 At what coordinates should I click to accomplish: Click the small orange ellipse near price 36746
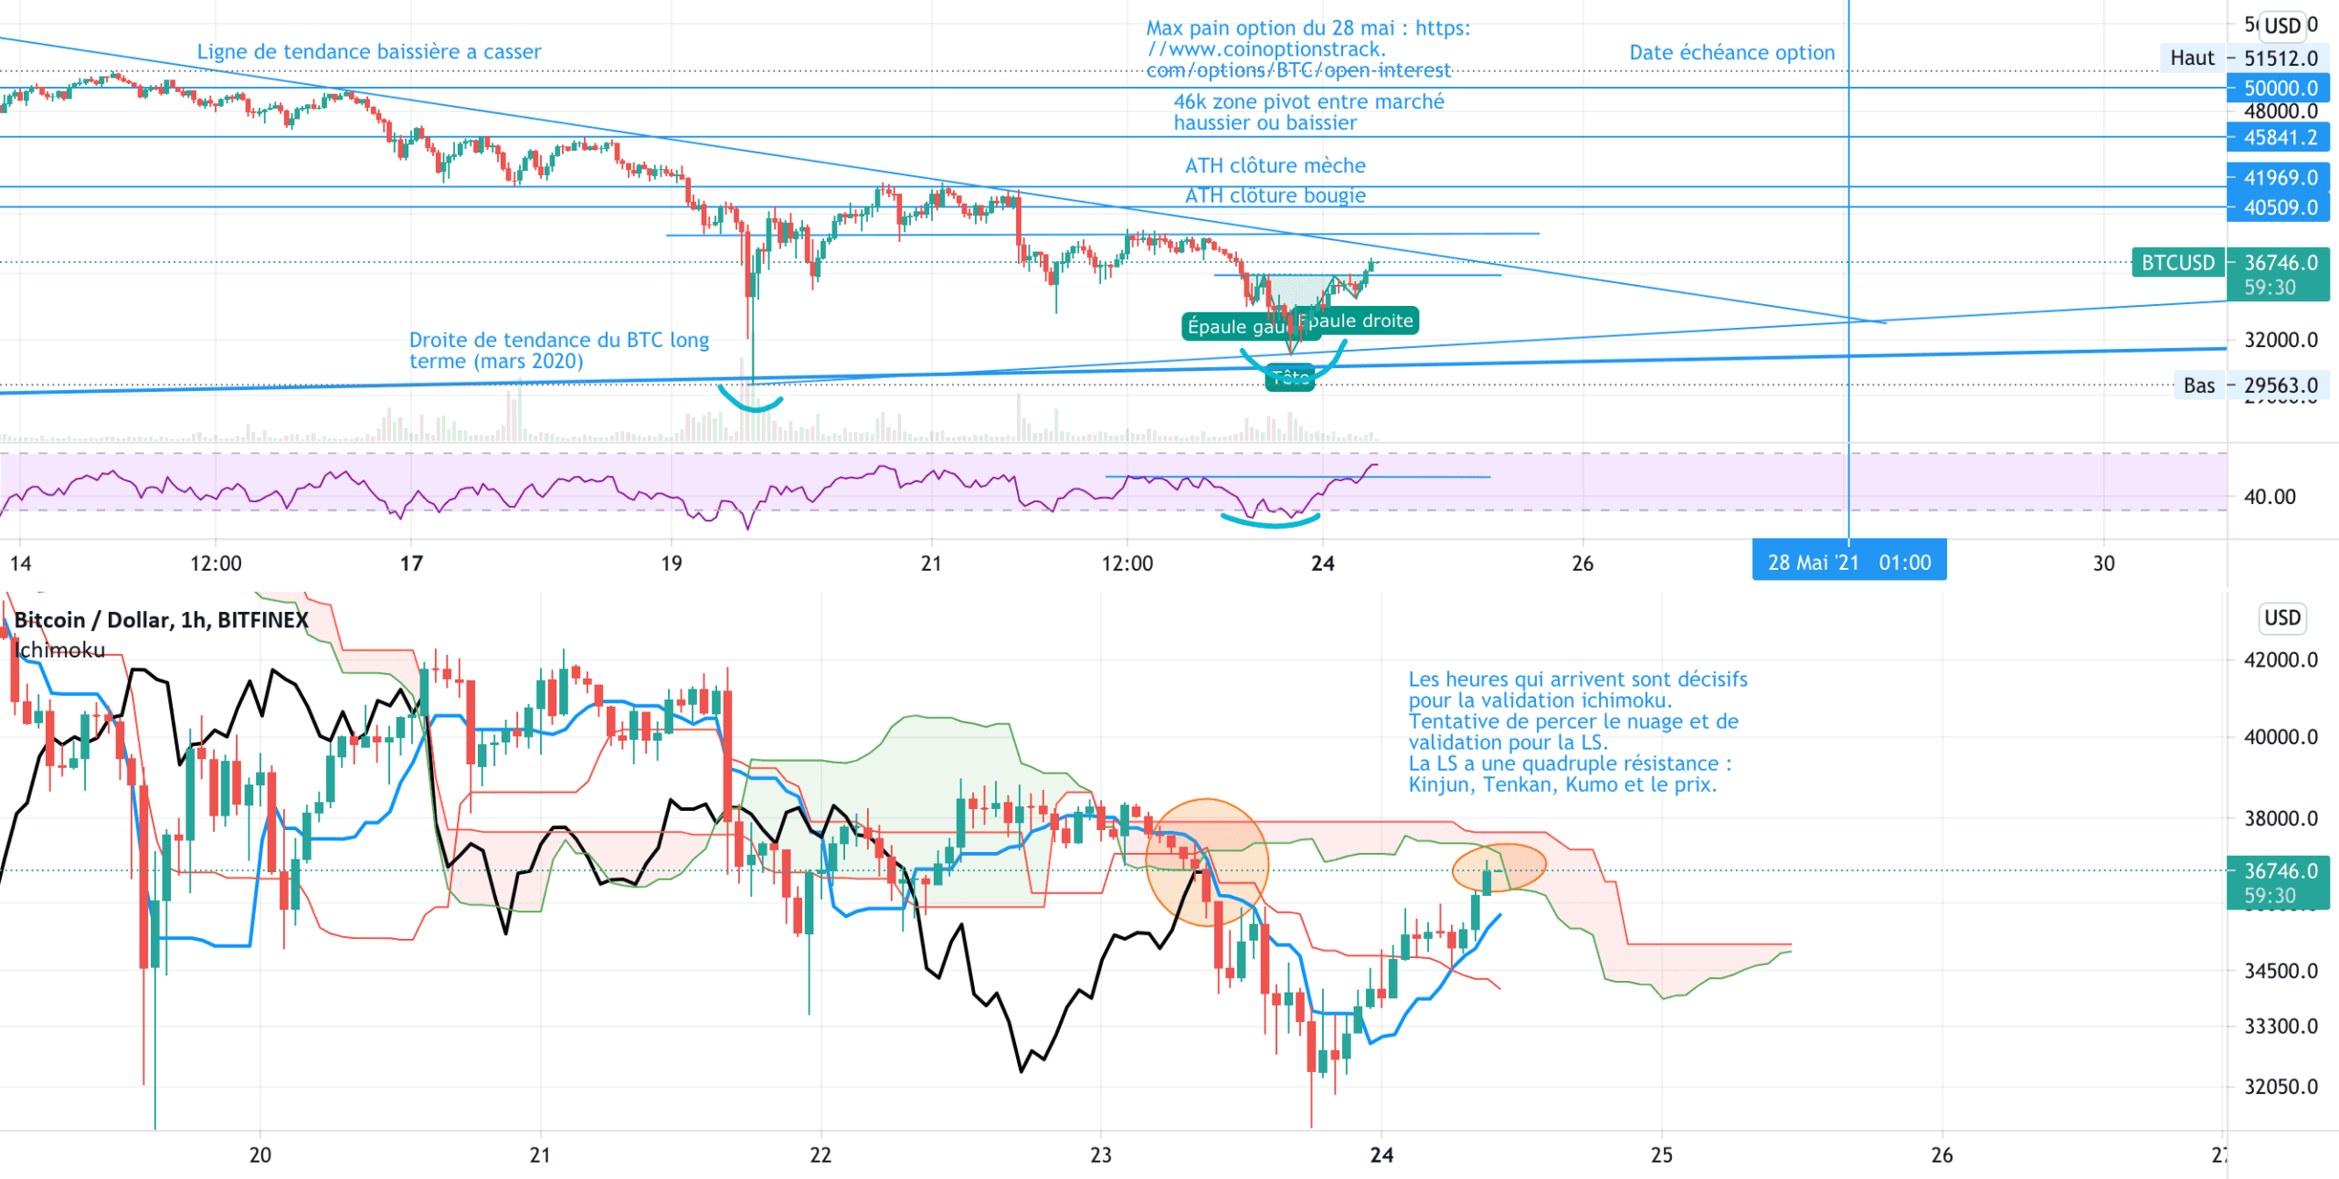pos(1499,868)
